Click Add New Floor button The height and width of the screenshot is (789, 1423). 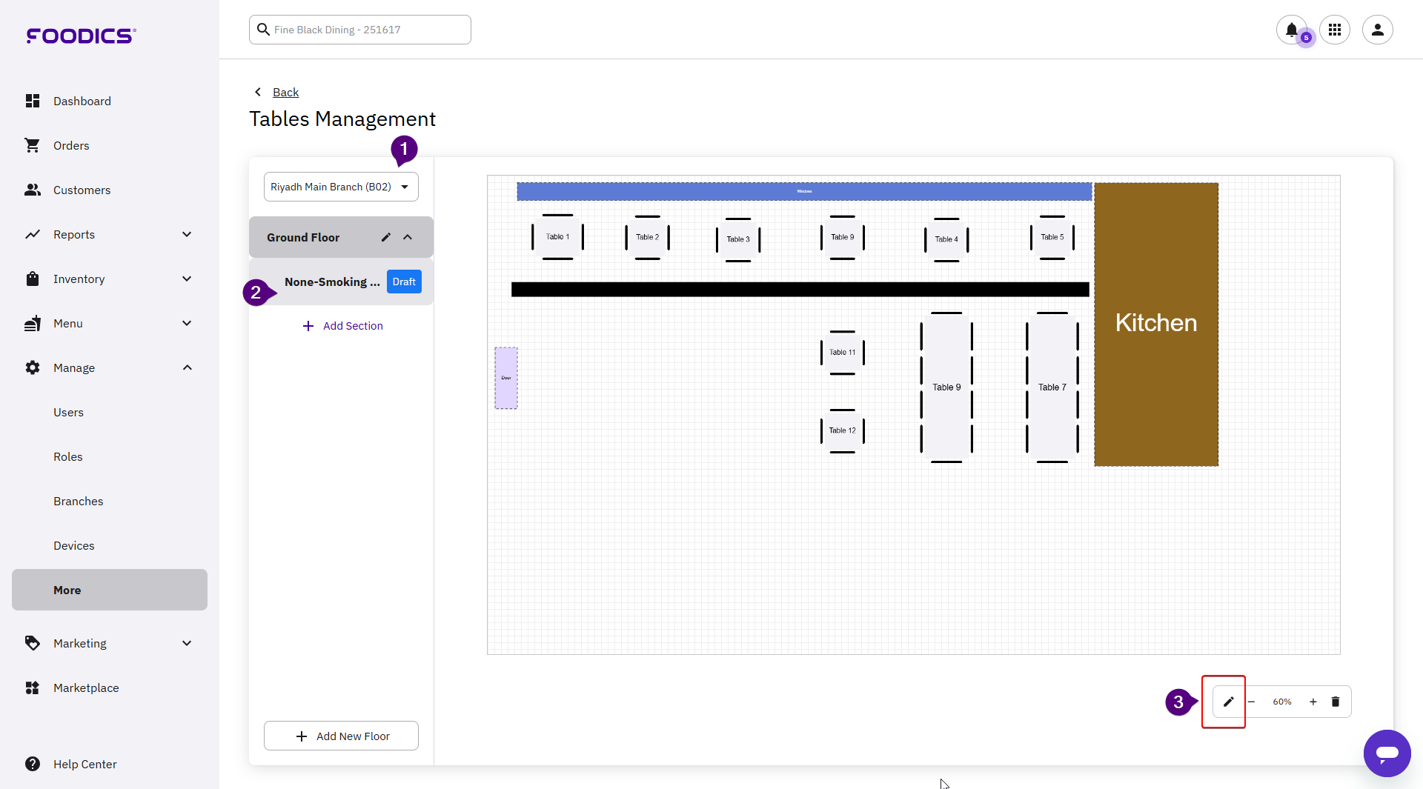(x=341, y=736)
